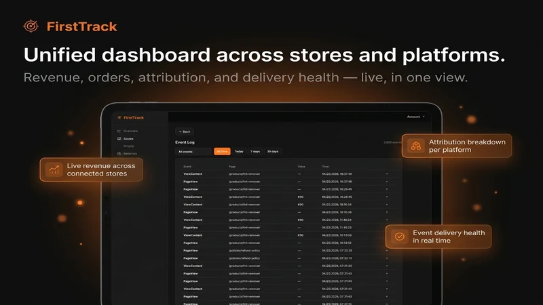Go back using the Back button

tap(185, 131)
